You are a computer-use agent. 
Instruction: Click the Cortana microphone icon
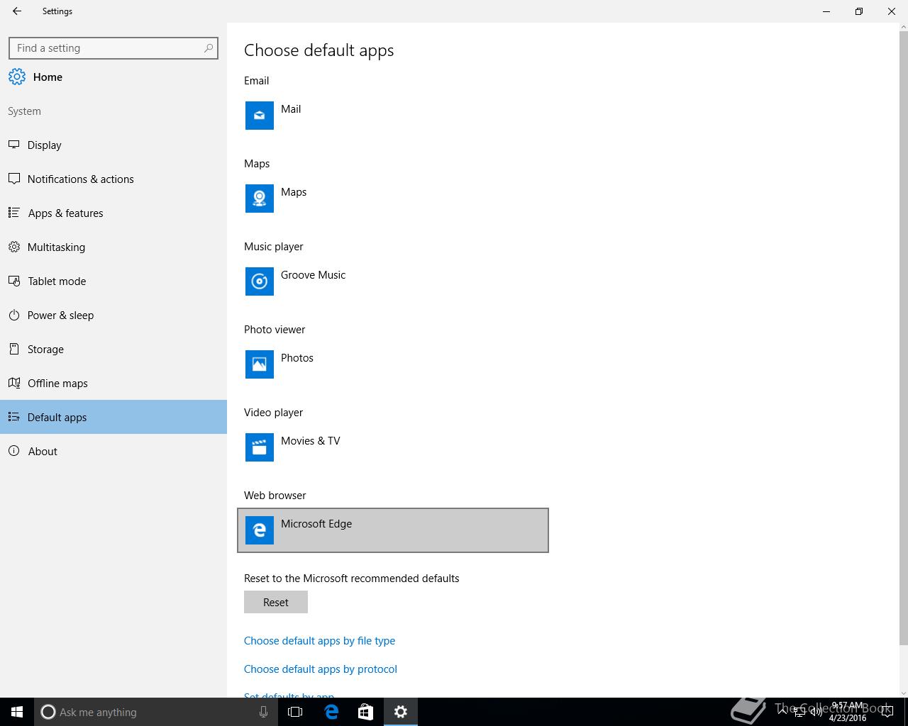click(x=263, y=712)
